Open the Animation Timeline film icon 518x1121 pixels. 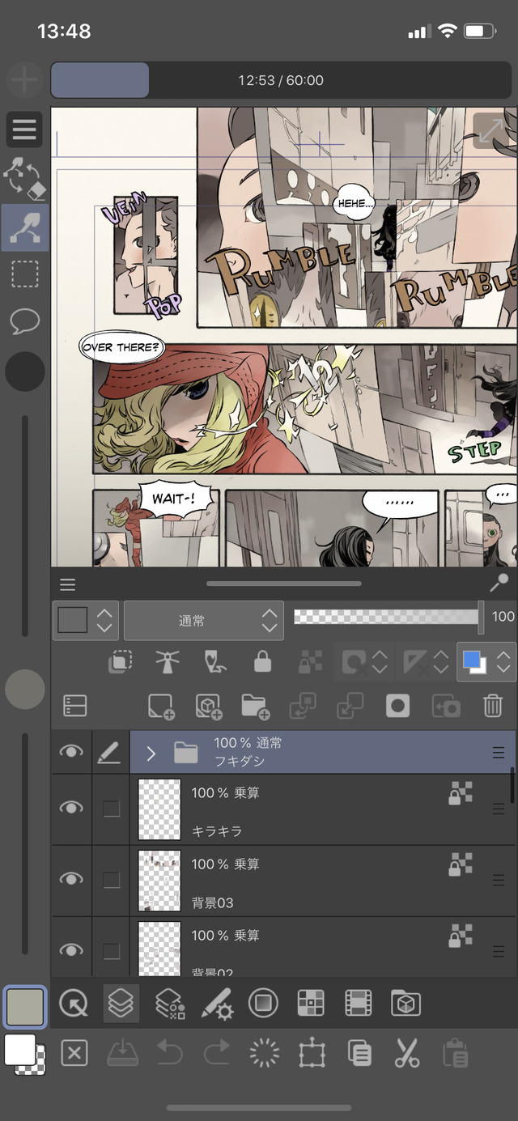pos(358,1004)
